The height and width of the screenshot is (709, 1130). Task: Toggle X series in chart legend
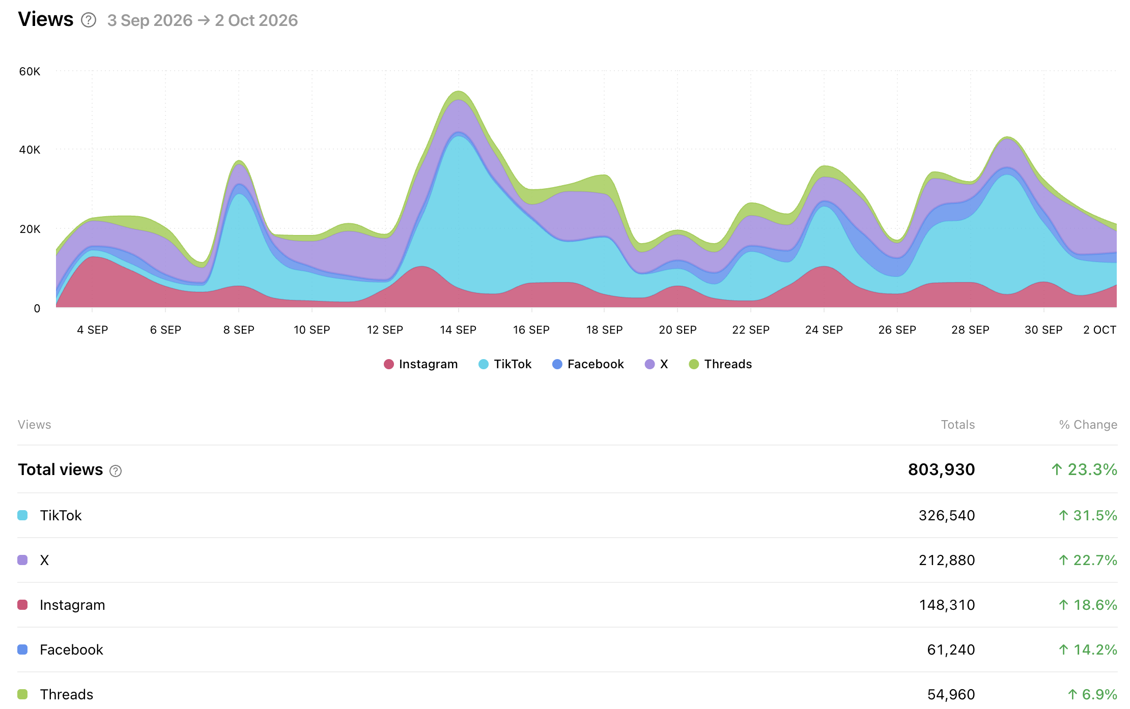pos(656,364)
